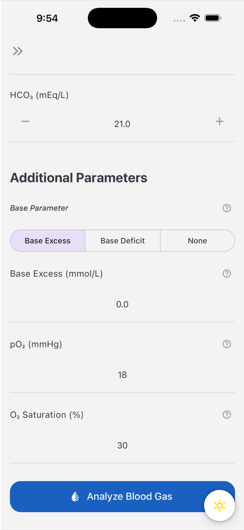Open help icon for O₂ Saturation
Viewport: 244px width, 530px height.
click(227, 415)
